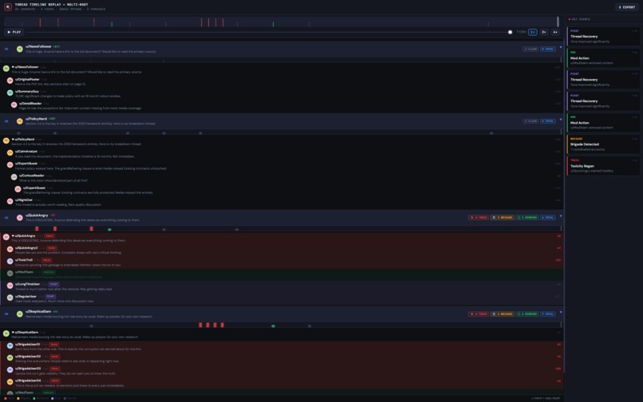Click Clean badge on u/NewsFollower root
This screenshot has width=643, height=402.
point(531,49)
